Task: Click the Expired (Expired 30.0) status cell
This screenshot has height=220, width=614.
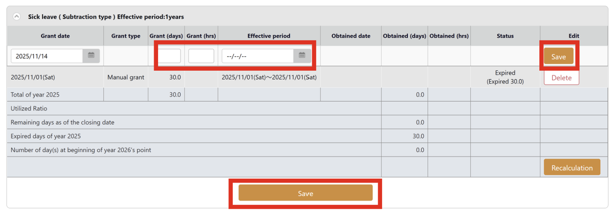Action: click(x=505, y=77)
